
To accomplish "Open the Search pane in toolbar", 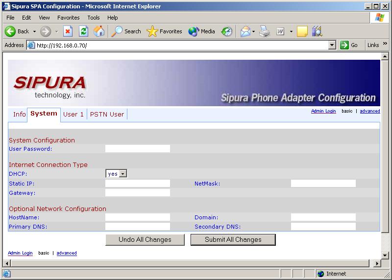I will [126, 31].
